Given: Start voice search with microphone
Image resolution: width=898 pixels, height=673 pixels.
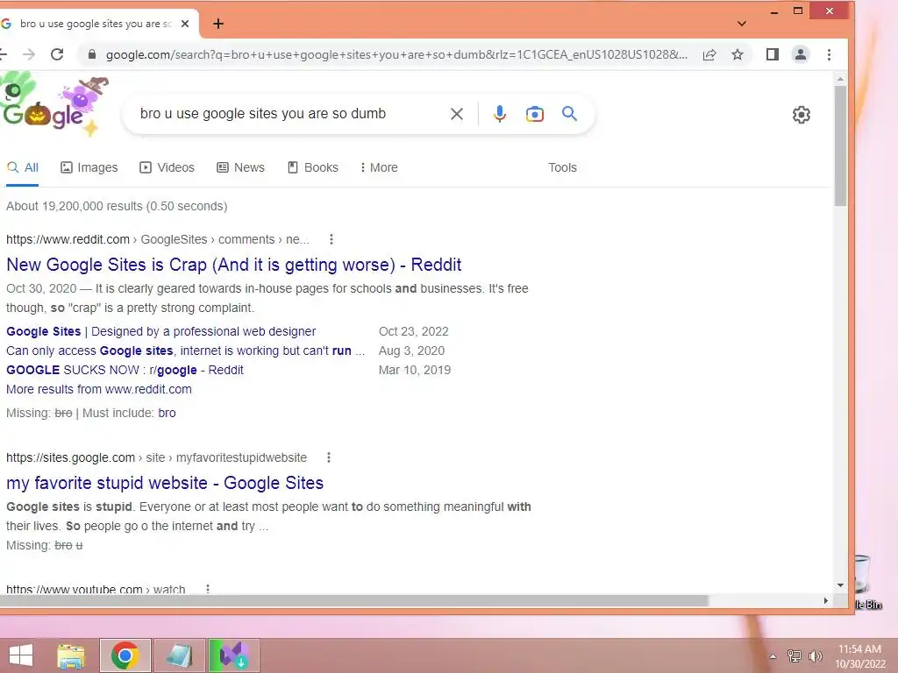Looking at the screenshot, I should click(499, 114).
